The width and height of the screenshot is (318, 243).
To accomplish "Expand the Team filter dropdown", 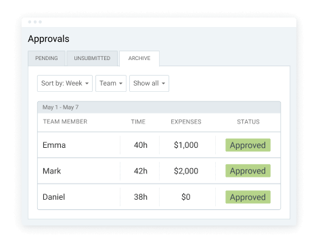I will pyautogui.click(x=111, y=83).
